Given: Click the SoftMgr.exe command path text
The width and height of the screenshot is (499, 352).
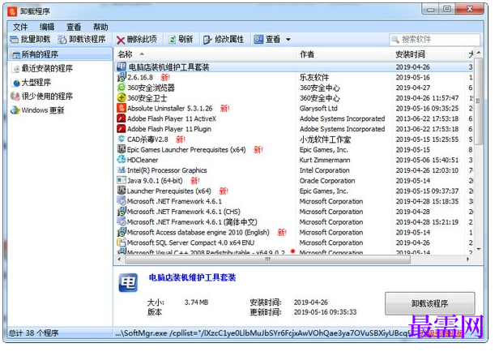Looking at the screenshot, I should click(262, 333).
